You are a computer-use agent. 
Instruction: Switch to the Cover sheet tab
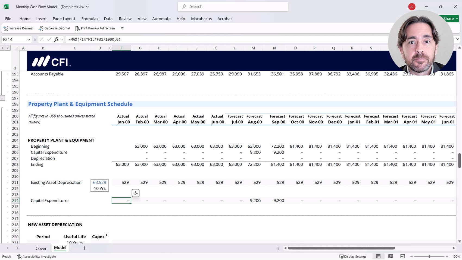[41, 248]
